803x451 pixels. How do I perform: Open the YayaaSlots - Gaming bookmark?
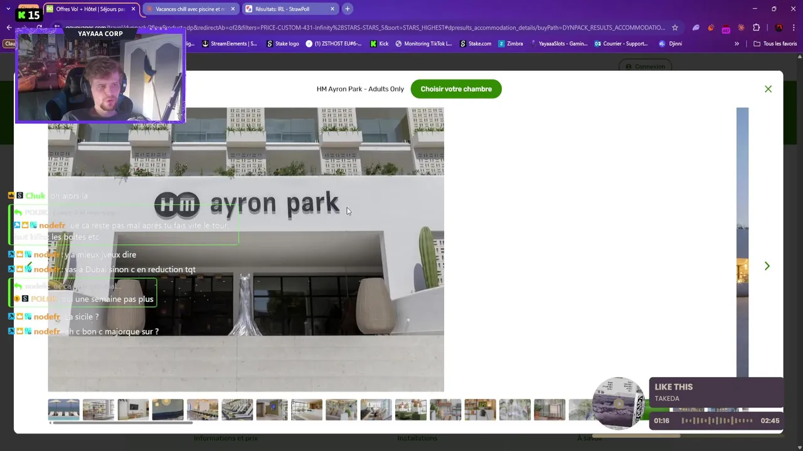click(x=559, y=44)
